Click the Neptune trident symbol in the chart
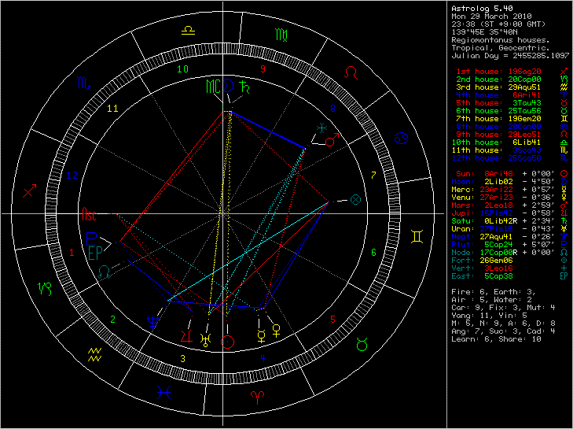This screenshot has width=573, height=429. pyautogui.click(x=152, y=324)
